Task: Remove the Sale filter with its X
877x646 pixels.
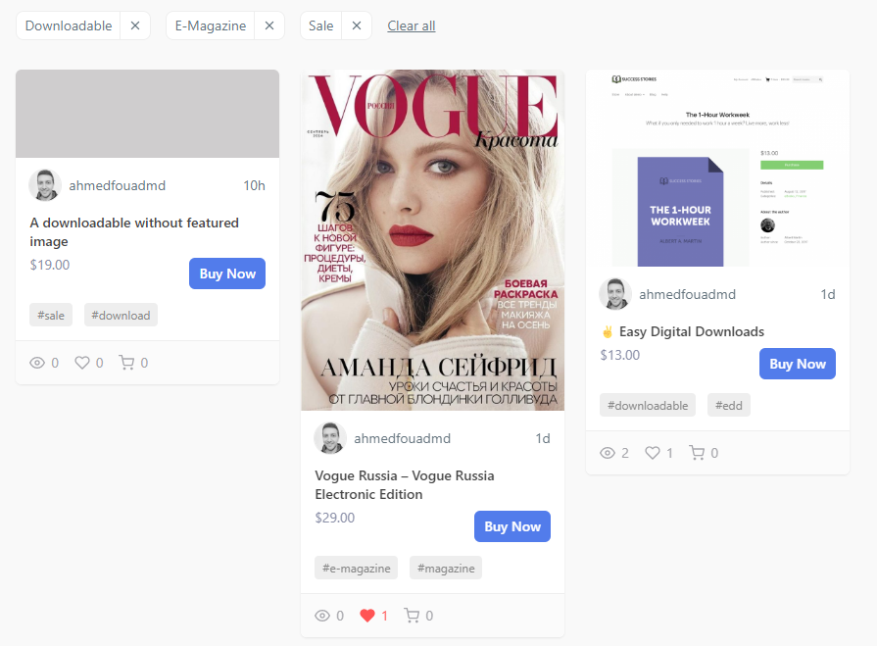Action: 357,25
